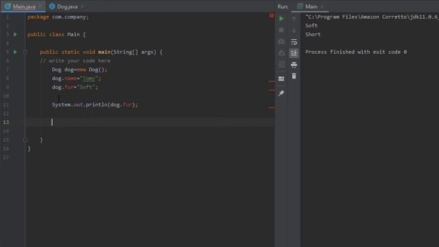The height and width of the screenshot is (247, 439).
Task: Click the Exit icon in Run toolbar
Action: [281, 64]
